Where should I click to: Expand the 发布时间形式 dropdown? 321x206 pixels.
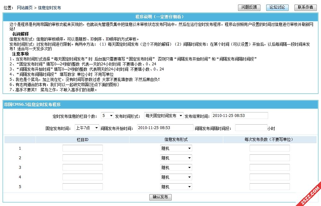(x=164, y=116)
